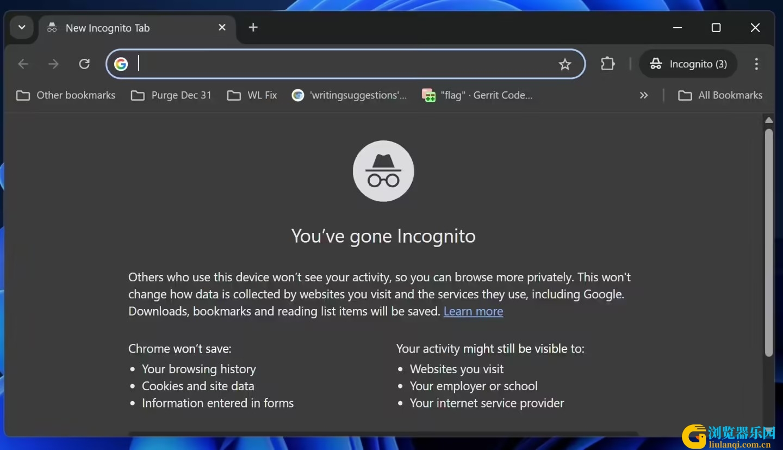Open the Purge Dec 31 bookmark folder
Screen dimensions: 783x450
(171, 95)
